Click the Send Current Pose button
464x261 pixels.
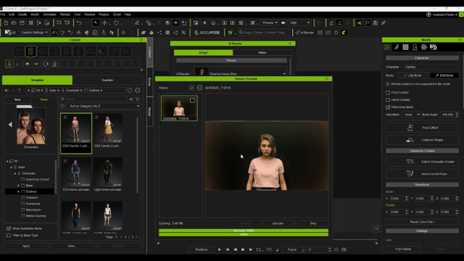point(422,174)
